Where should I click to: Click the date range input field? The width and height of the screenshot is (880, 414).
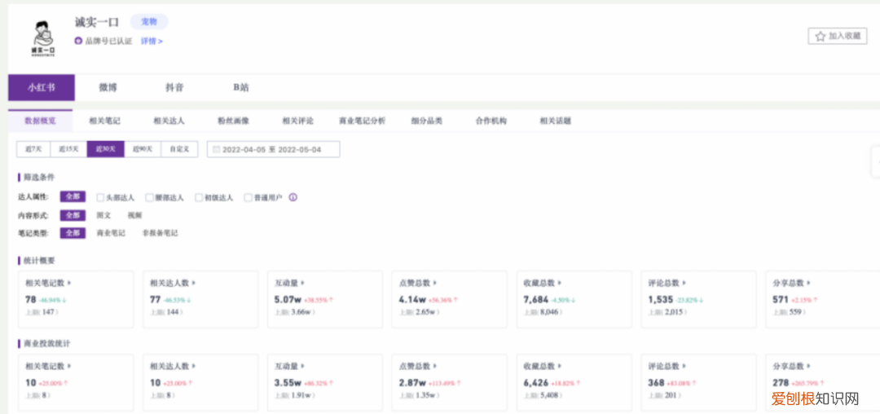tap(273, 149)
